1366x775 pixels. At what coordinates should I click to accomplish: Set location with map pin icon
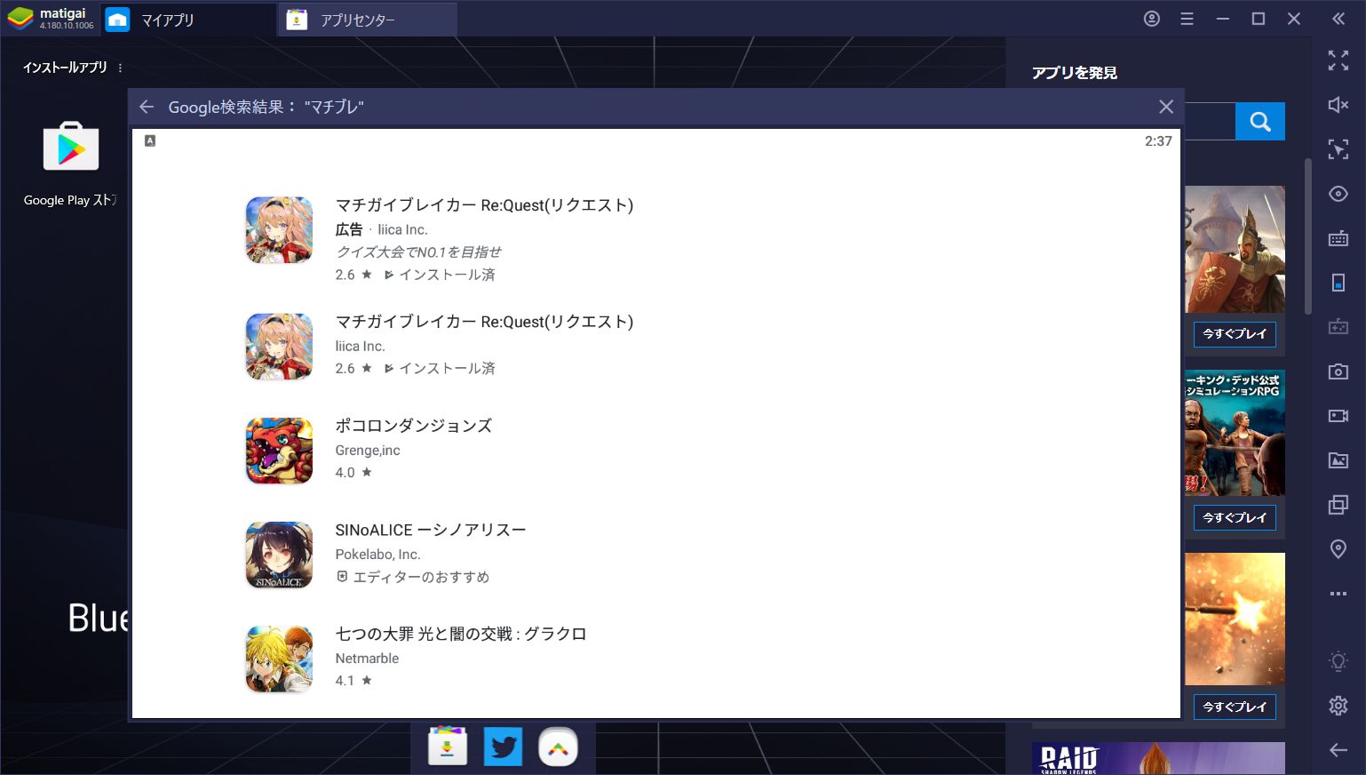pos(1338,549)
